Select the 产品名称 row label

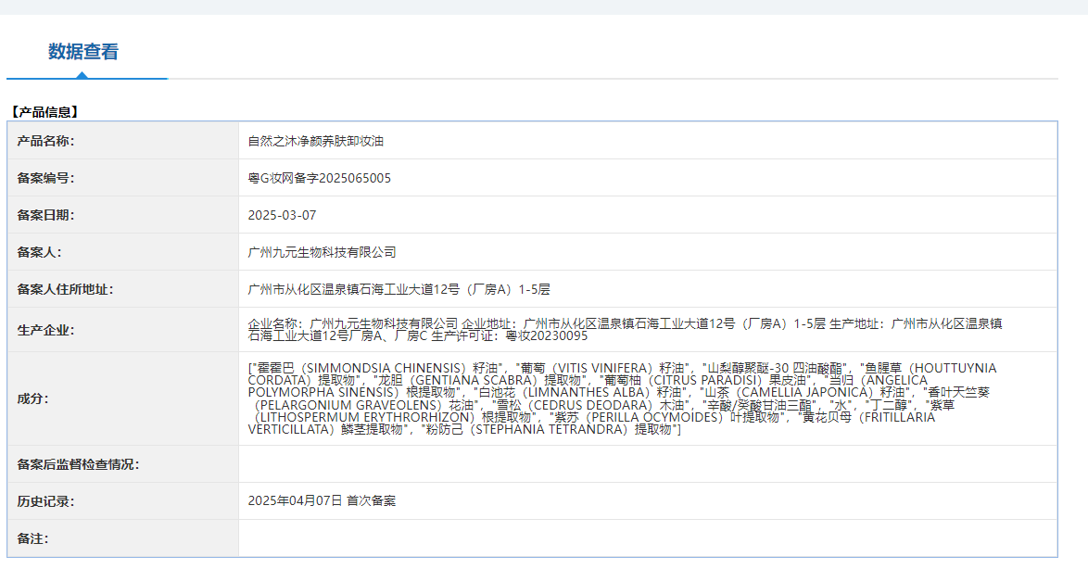click(x=45, y=141)
